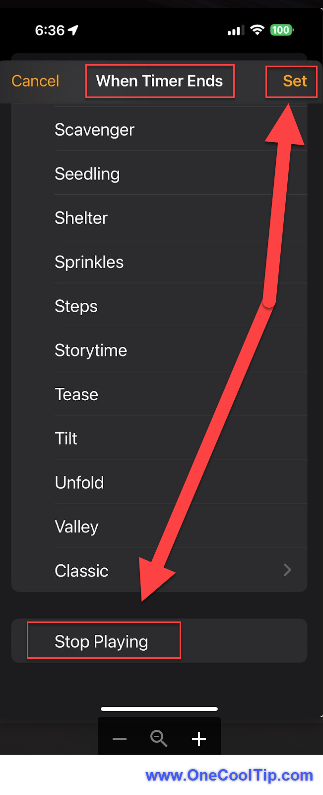Select the Storytime sound

[x=91, y=350]
